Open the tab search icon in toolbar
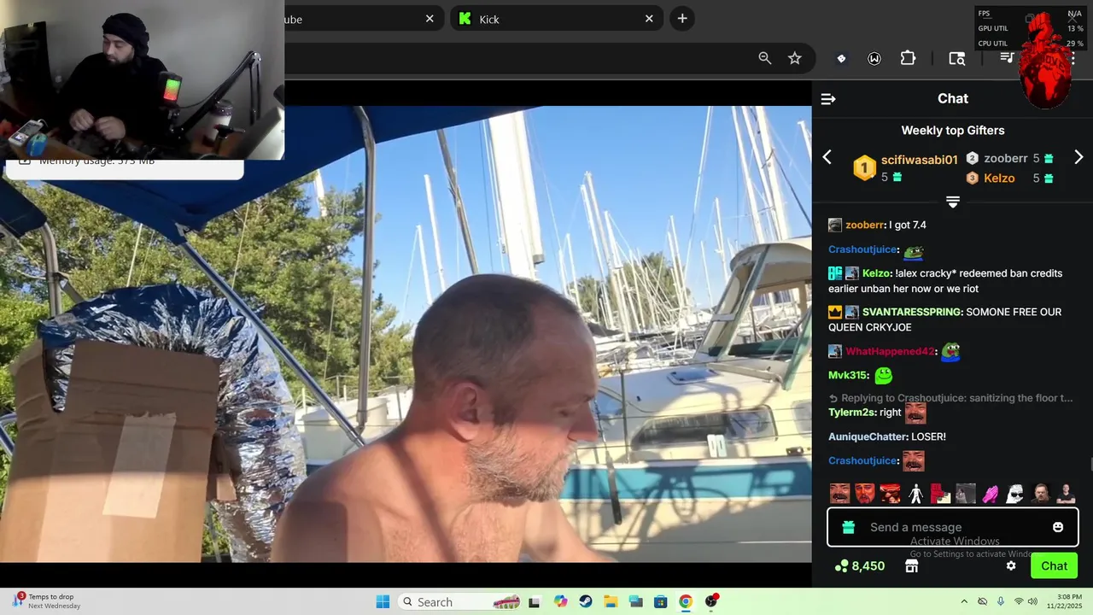1093x615 pixels. 956,58
